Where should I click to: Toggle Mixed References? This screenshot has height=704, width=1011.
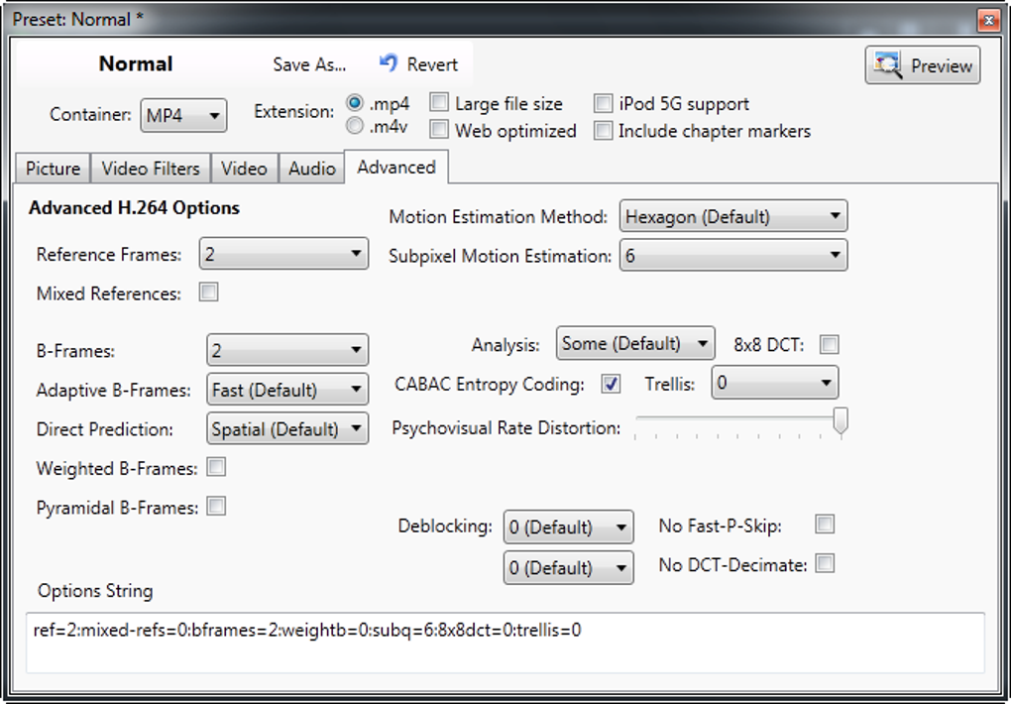click(x=208, y=293)
